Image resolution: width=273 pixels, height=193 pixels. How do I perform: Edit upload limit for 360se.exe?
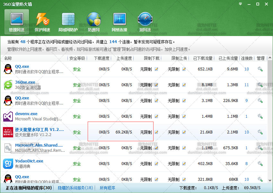coord(184,85)
